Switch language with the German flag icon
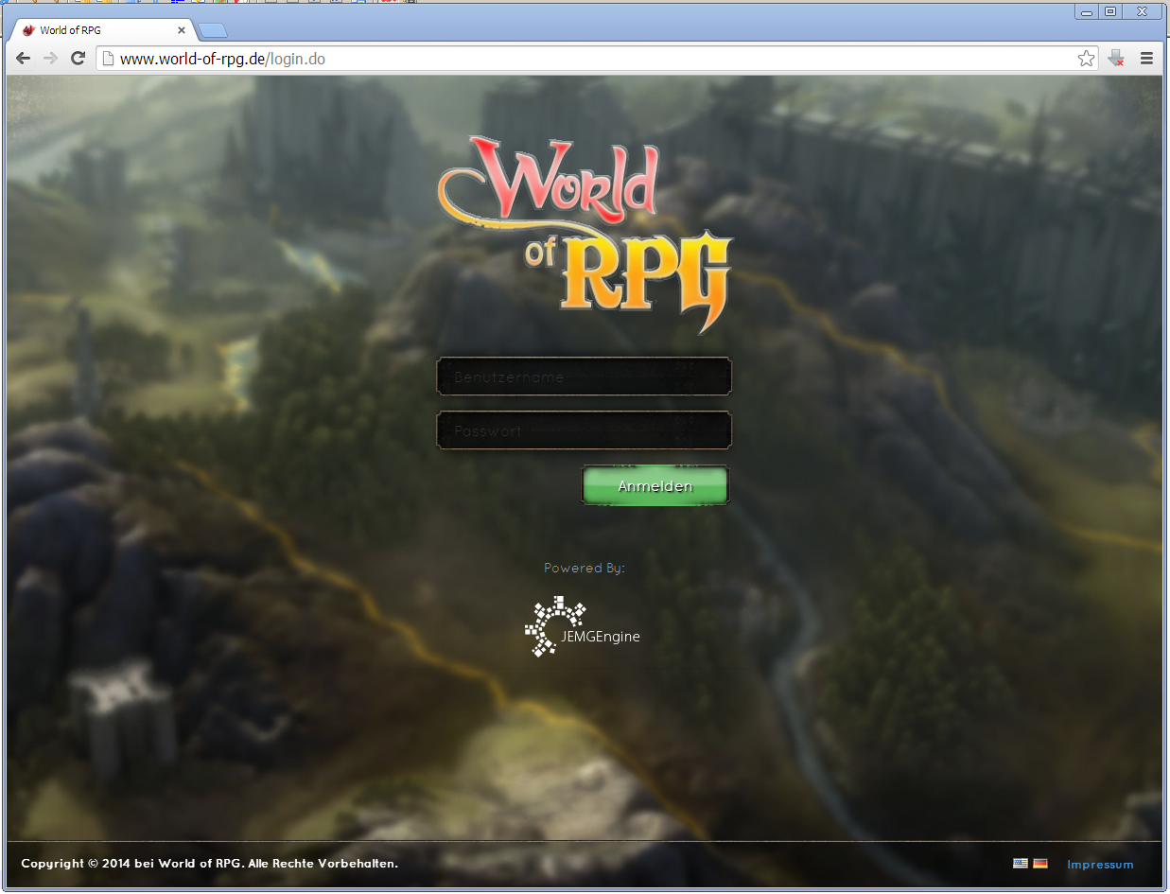This screenshot has width=1170, height=894. pos(1040,864)
